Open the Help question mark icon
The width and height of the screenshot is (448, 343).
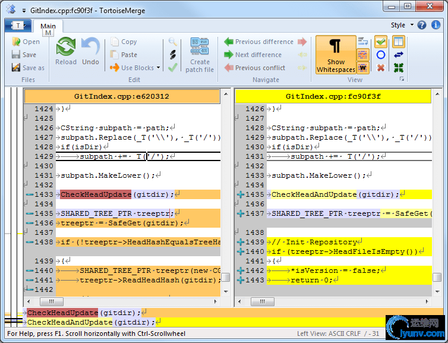pyautogui.click(x=421, y=25)
